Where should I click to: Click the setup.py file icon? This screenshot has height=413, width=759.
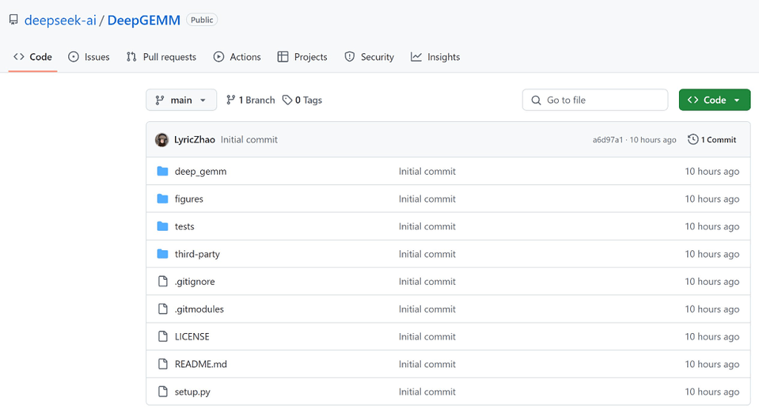point(163,392)
